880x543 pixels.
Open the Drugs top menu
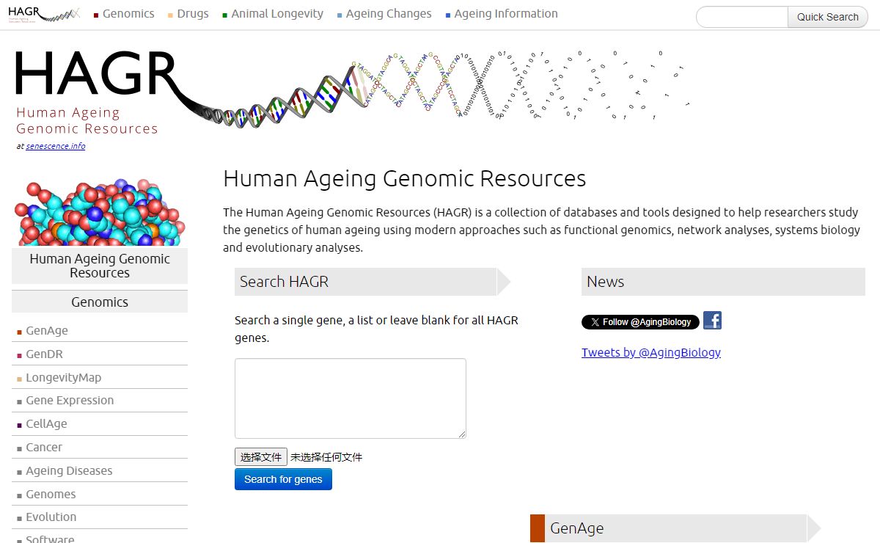pos(192,14)
